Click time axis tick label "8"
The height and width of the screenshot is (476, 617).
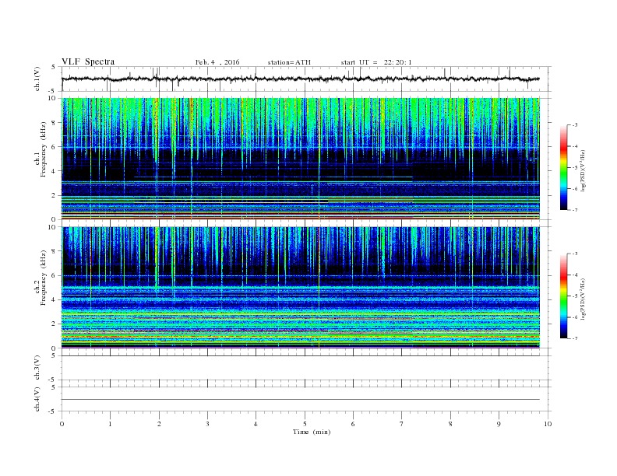pos(450,424)
